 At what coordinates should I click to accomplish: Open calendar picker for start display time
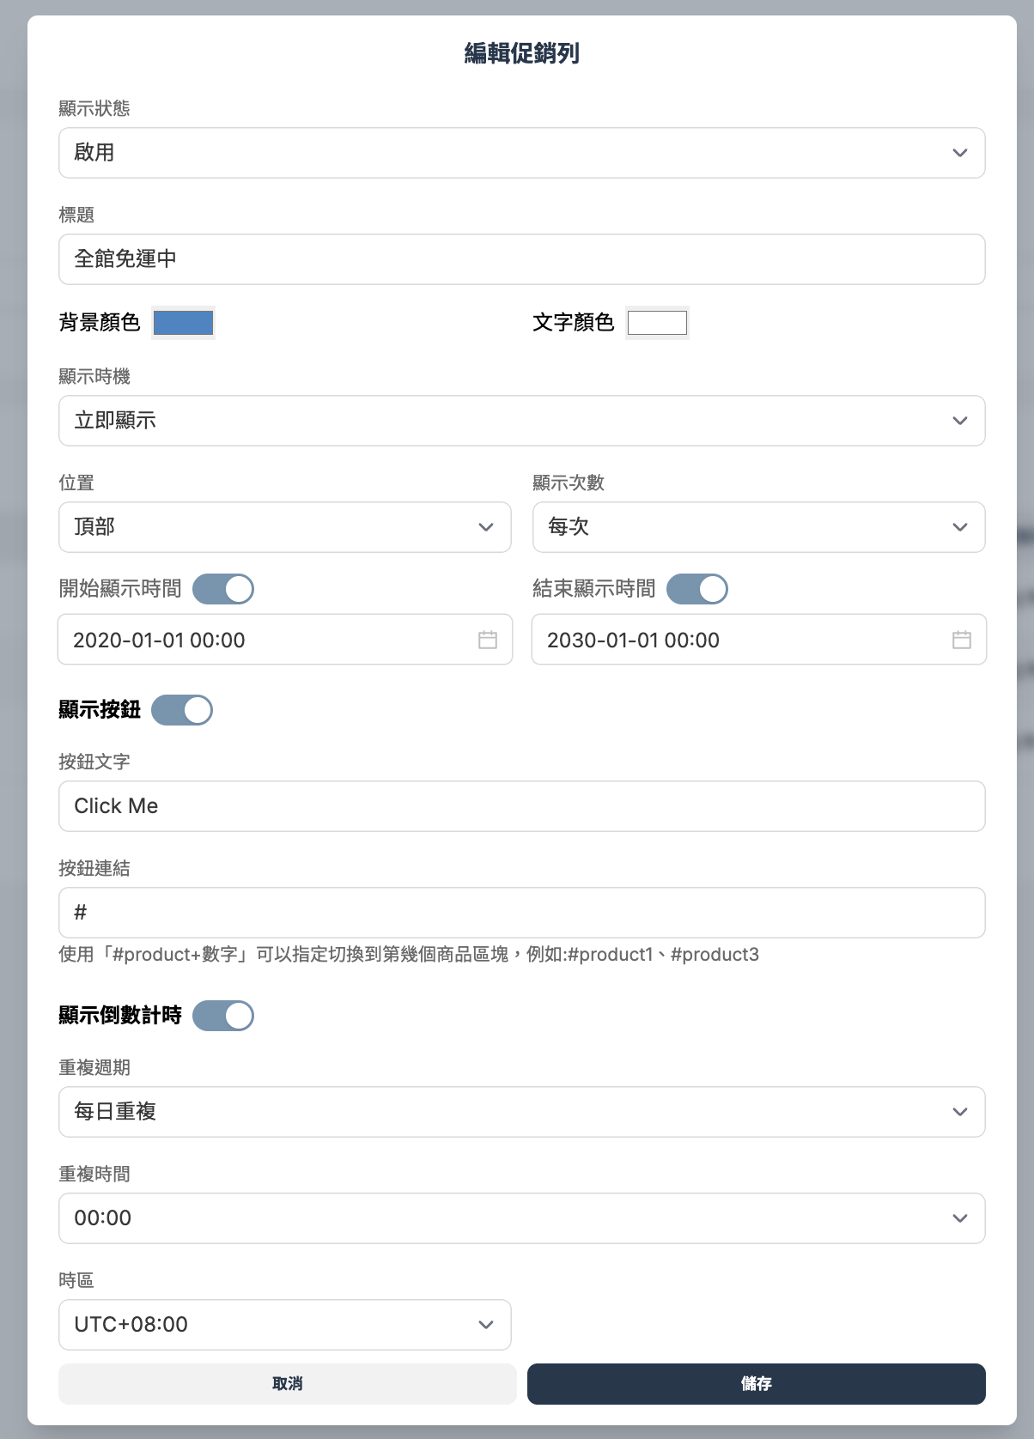pos(487,640)
